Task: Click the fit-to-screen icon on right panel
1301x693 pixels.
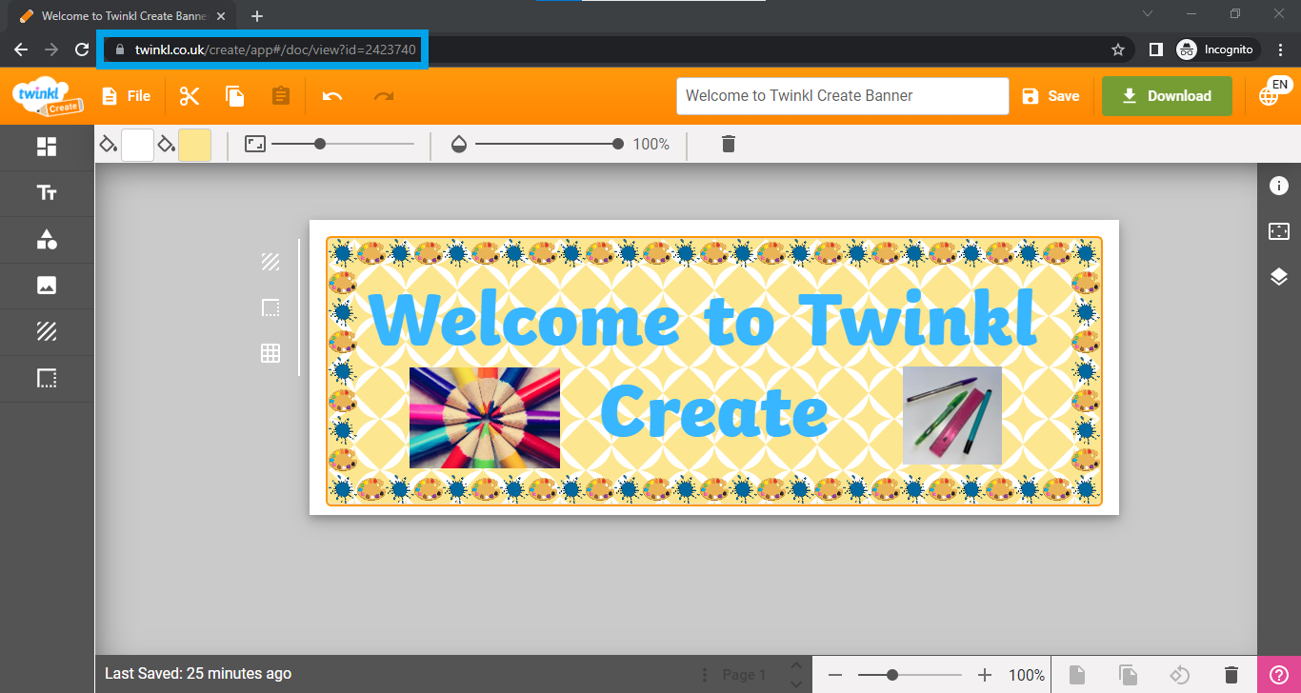Action: coord(1279,231)
